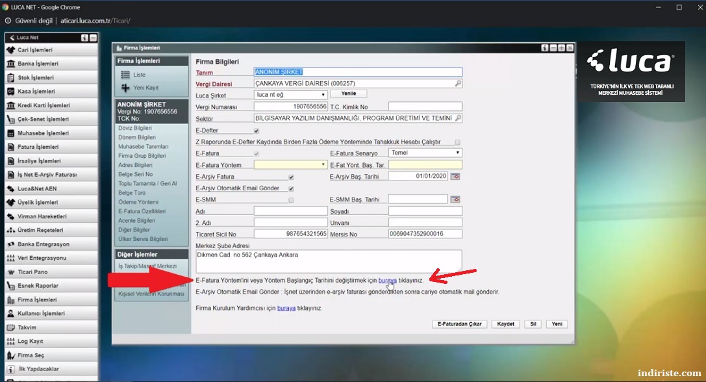Open Virman Hareketleri menu
The width and height of the screenshot is (706, 382).
tap(51, 216)
